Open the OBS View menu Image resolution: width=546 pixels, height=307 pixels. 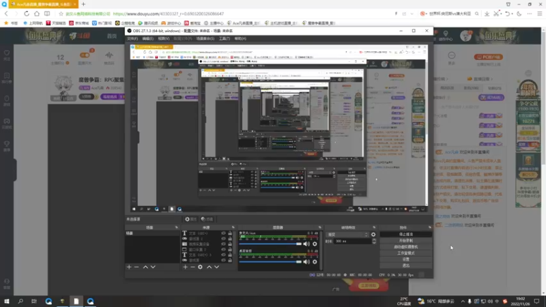coord(164,39)
